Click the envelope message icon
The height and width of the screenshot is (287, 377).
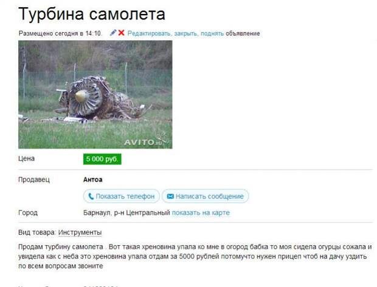click(170, 197)
